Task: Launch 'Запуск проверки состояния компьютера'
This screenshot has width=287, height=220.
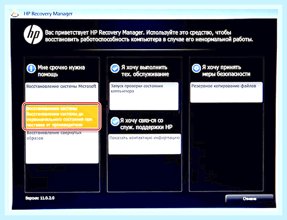Action: point(144,96)
